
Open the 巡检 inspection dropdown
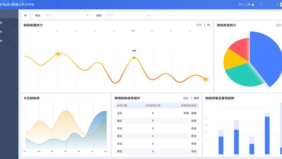(x=128, y=15)
